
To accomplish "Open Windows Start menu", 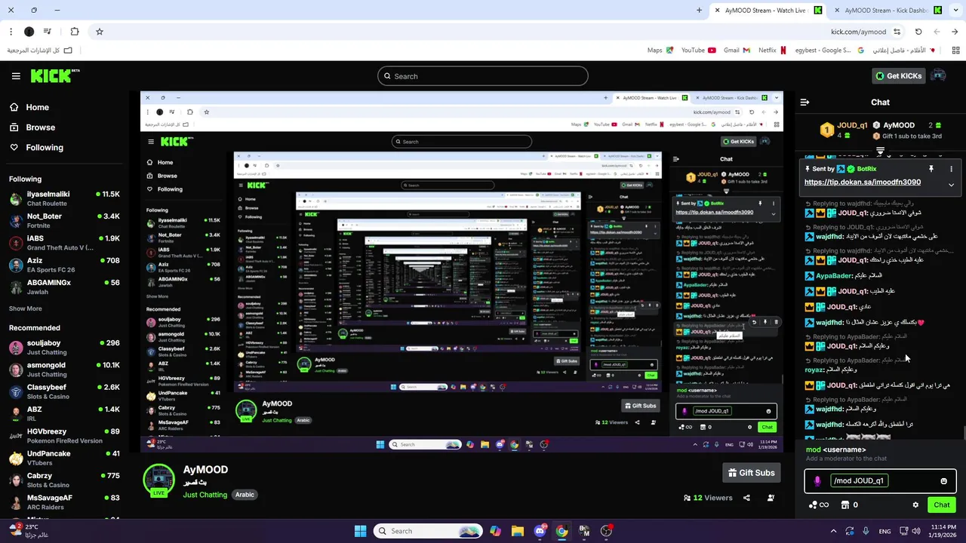I will 360,531.
